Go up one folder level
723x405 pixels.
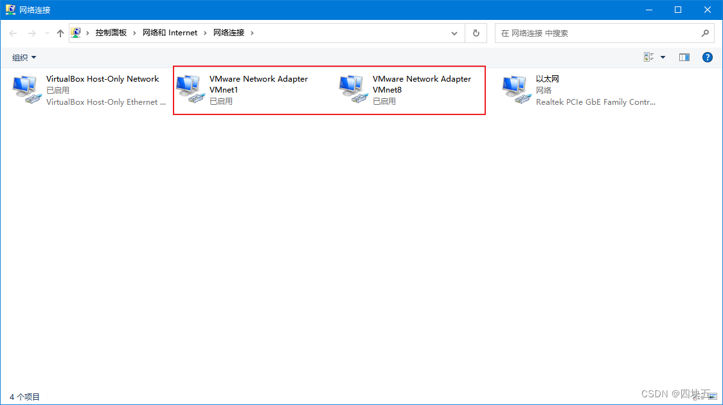tap(60, 33)
